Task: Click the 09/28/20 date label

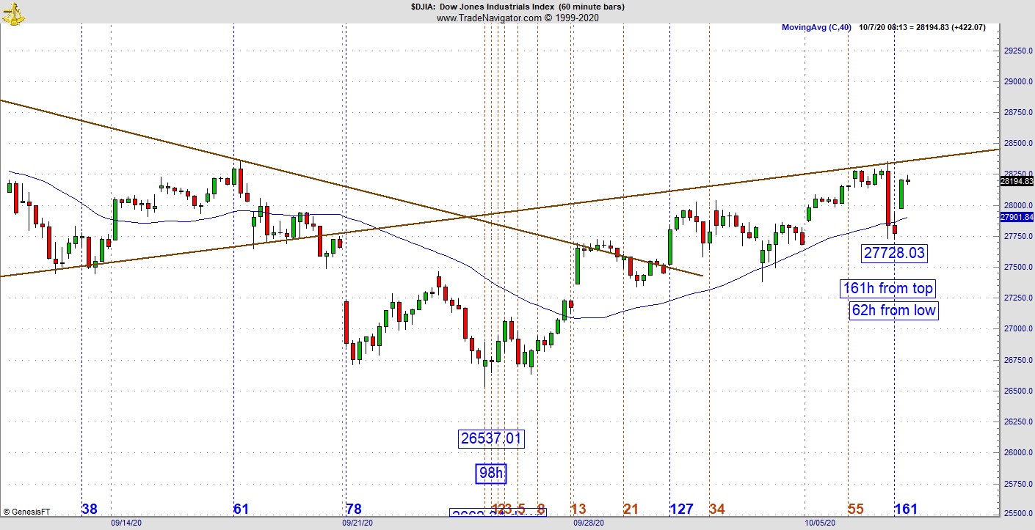Action: pyautogui.click(x=587, y=524)
